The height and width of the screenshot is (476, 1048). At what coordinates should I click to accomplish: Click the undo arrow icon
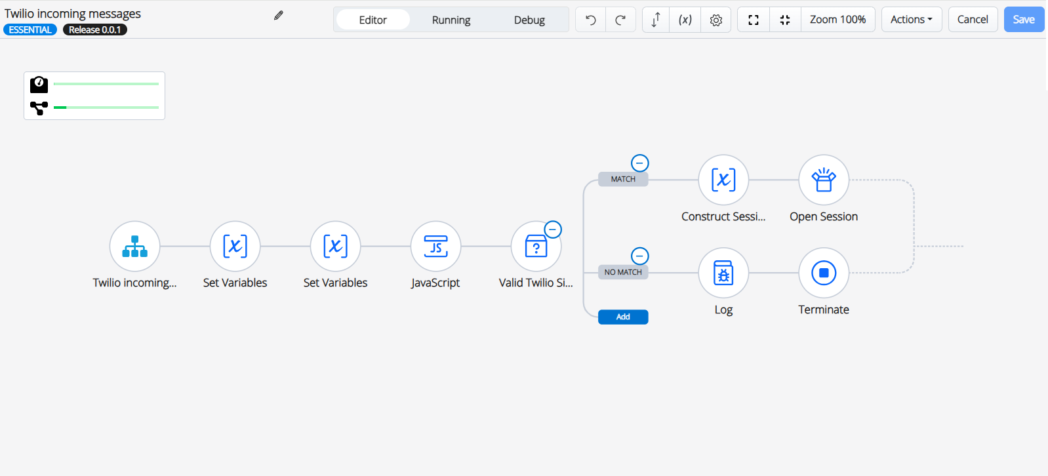(x=590, y=20)
